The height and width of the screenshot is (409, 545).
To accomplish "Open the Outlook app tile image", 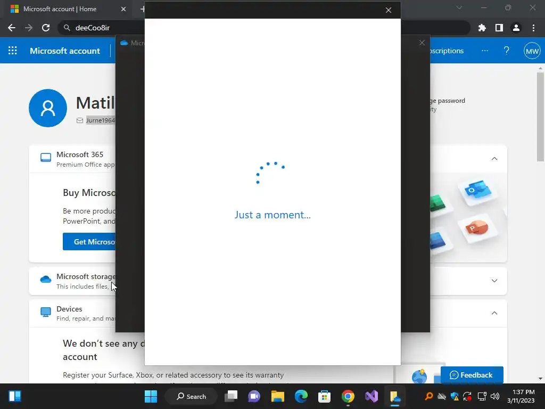I will (478, 190).
